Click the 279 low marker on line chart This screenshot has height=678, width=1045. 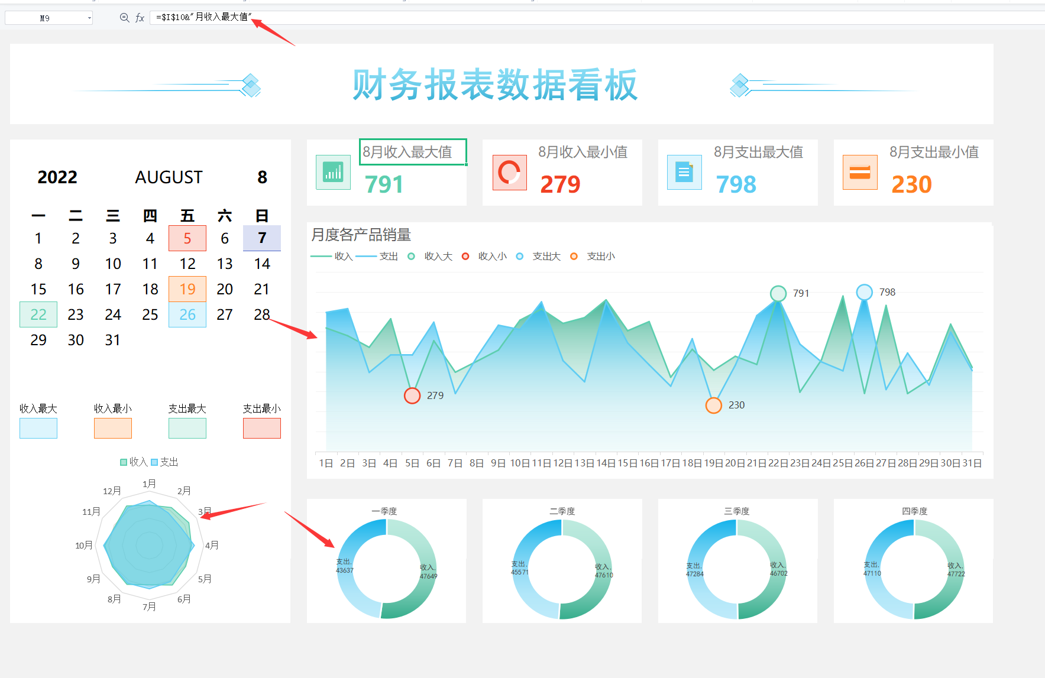click(412, 395)
